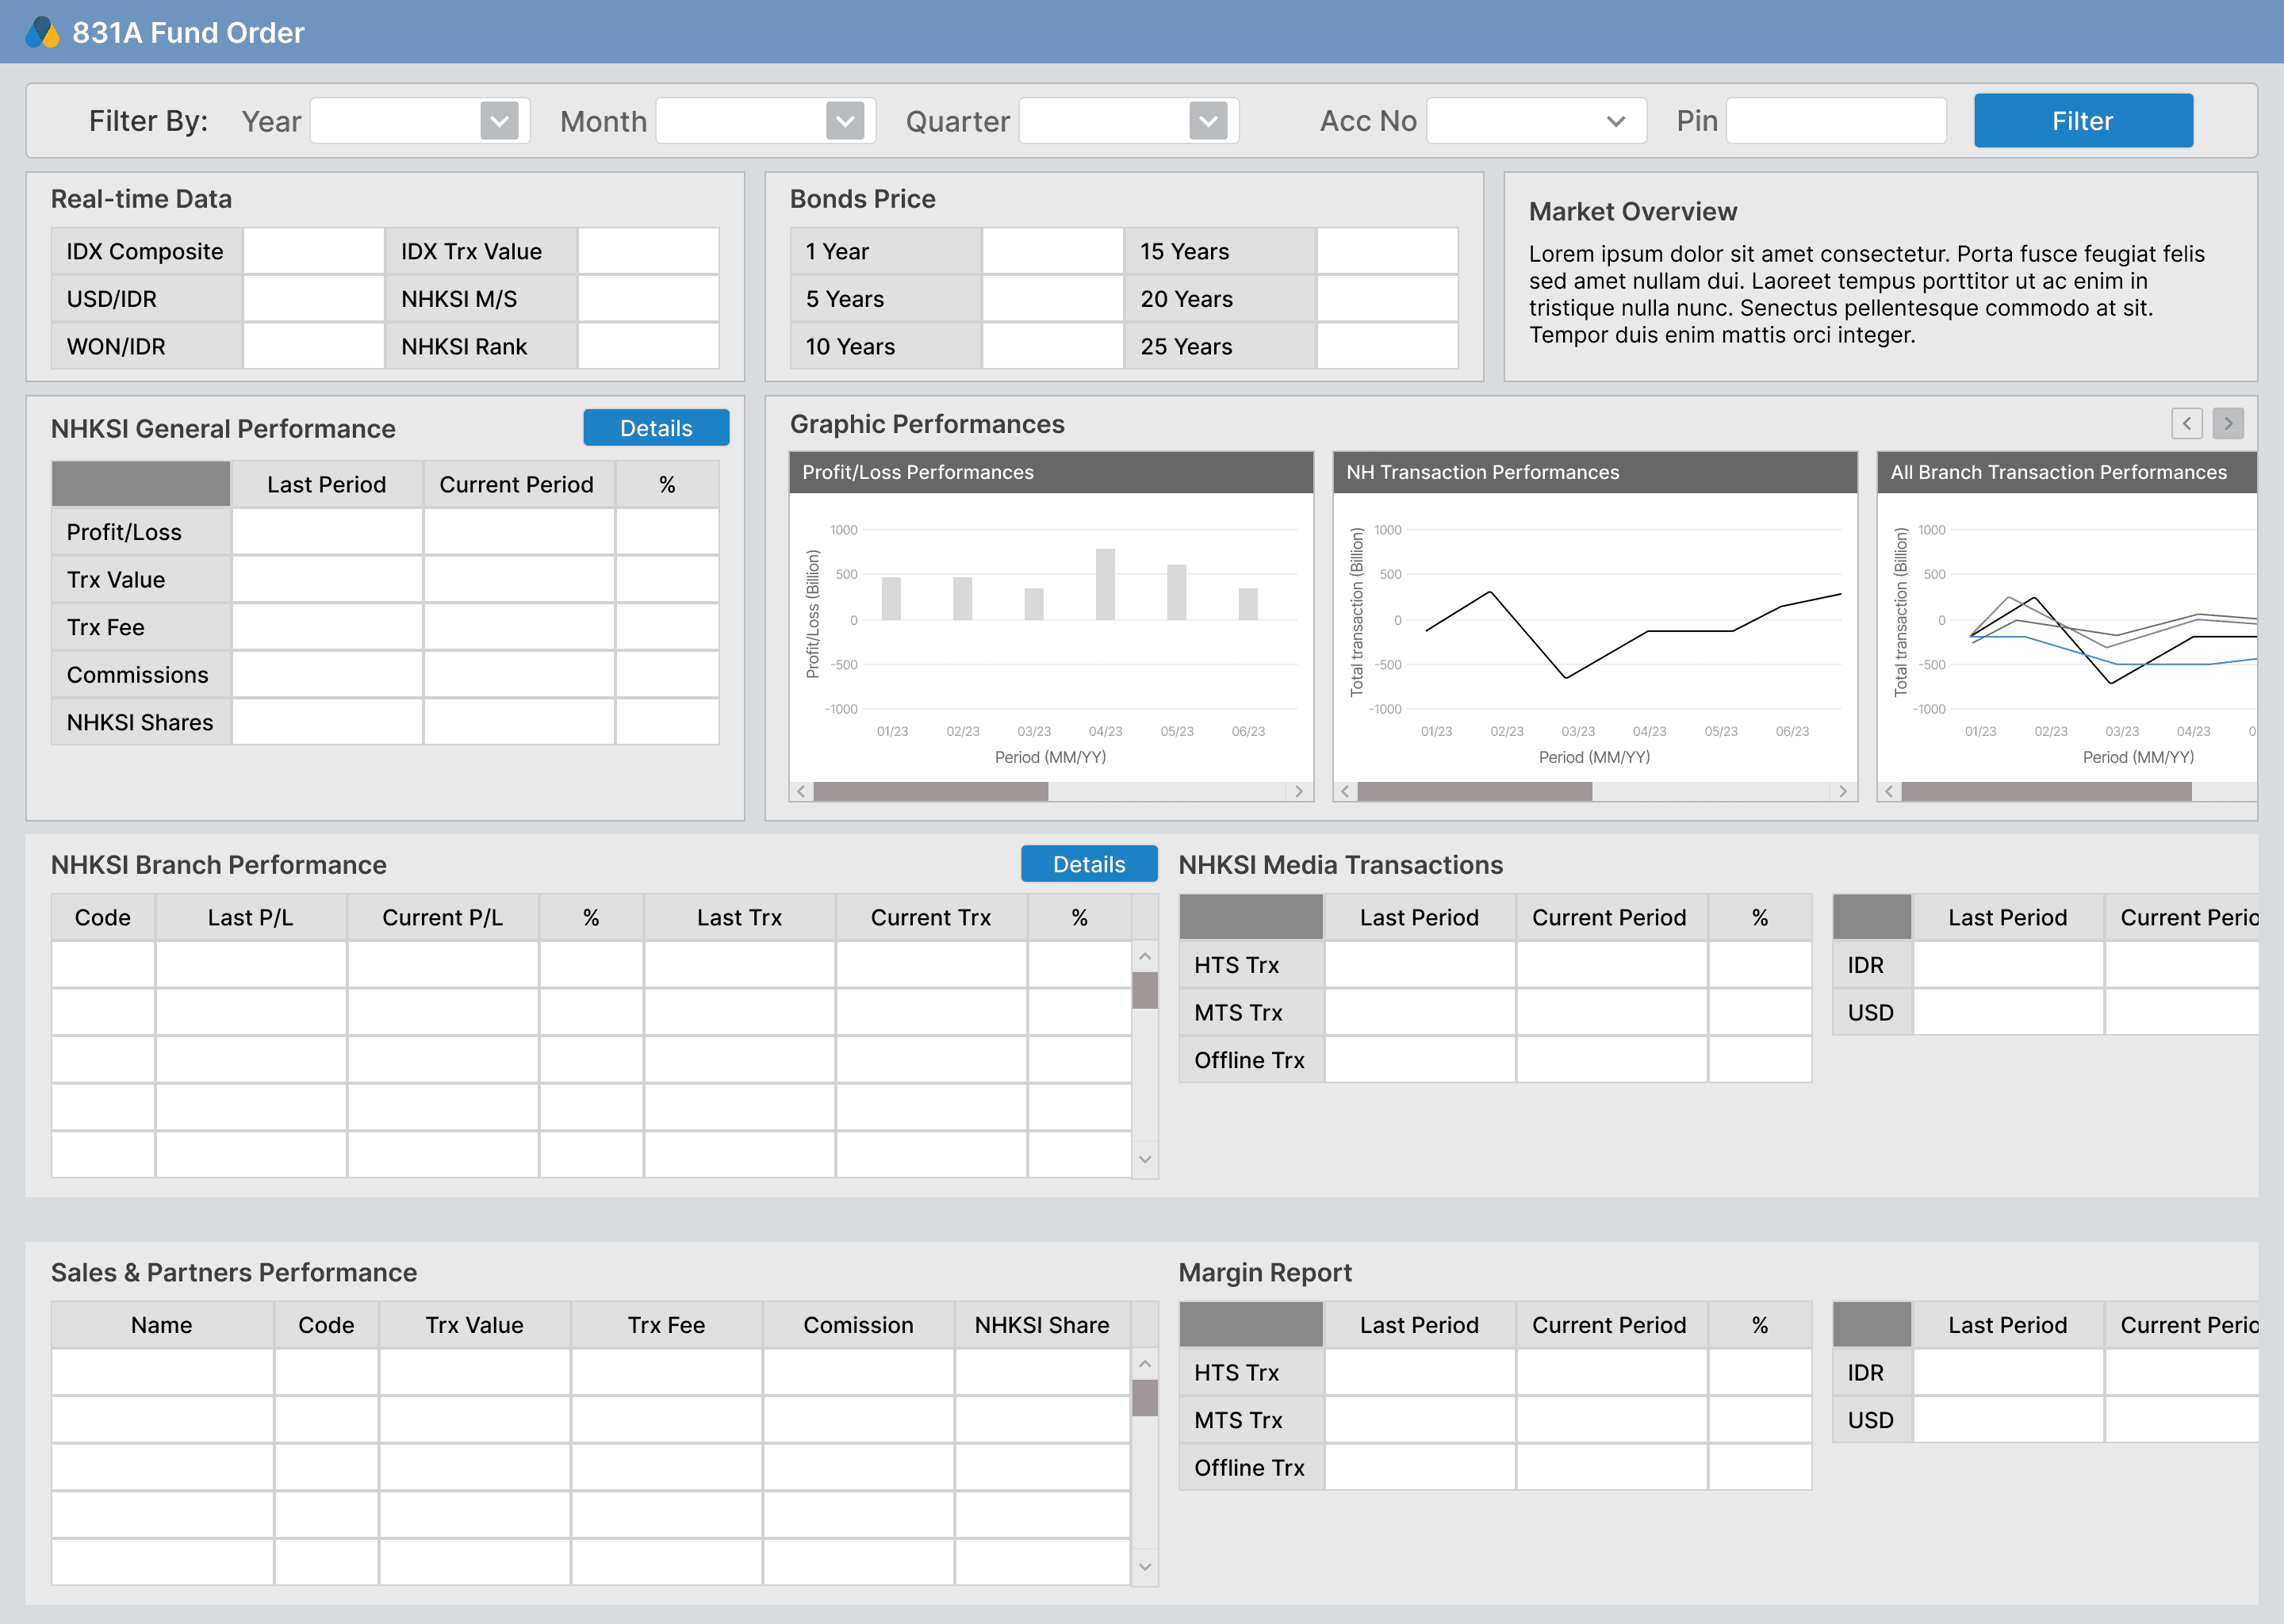This screenshot has height=1624, width=2284.
Task: Click the Profit/Loss chart horizontal scrollbar thumb
Action: coord(931,791)
